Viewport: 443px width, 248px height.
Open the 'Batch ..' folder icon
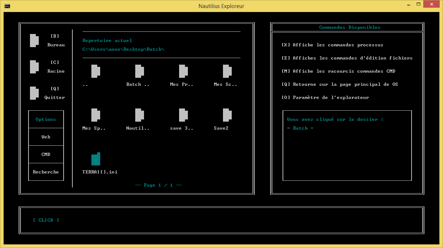139,71
